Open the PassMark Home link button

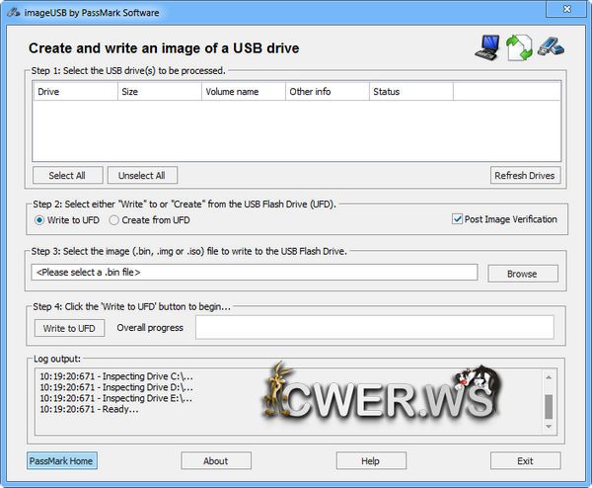62,460
